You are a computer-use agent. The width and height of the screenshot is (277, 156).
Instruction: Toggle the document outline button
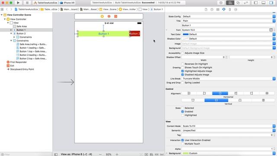pos(56,154)
